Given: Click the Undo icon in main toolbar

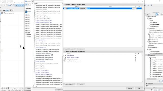Looking at the screenshot, I should point(2,5).
